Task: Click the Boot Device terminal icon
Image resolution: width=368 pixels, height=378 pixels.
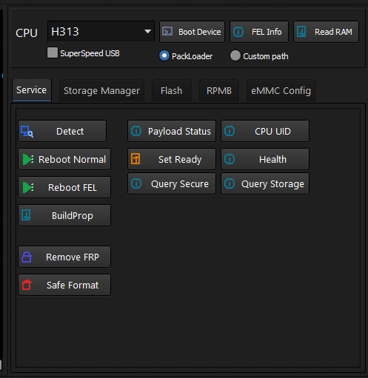Action: click(167, 32)
